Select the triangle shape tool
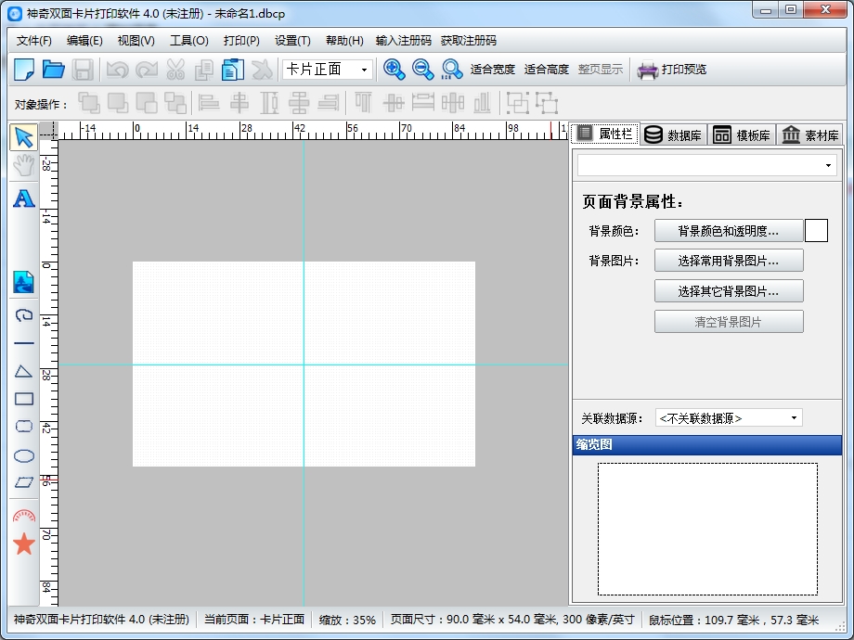The width and height of the screenshot is (854, 640). pyautogui.click(x=24, y=372)
